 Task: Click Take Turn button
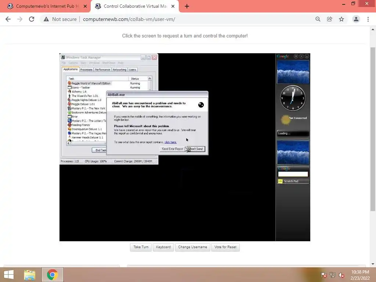[141, 247]
